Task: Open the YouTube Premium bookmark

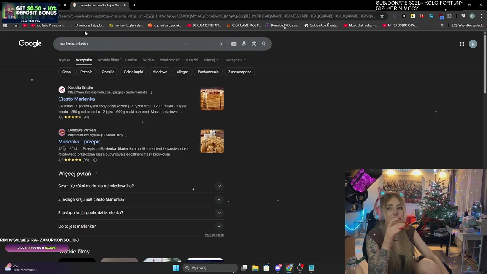Action: (x=48, y=25)
